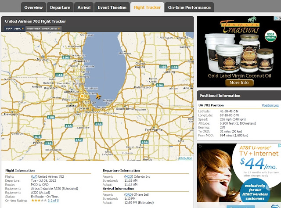281x208 pixels.
Task: Click the Davenport map label
Action: click(12, 114)
